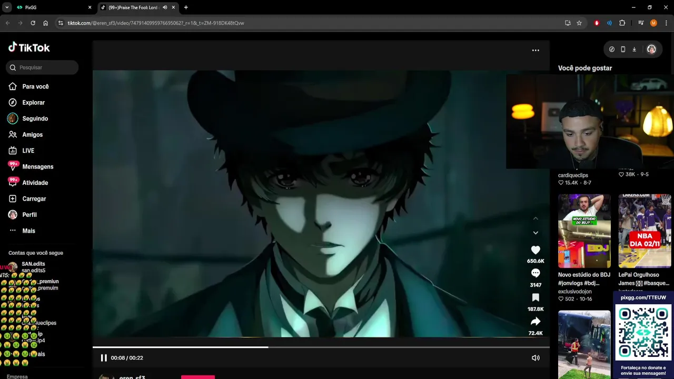Close the PixGG tab
The height and width of the screenshot is (379, 674).
[90, 7]
